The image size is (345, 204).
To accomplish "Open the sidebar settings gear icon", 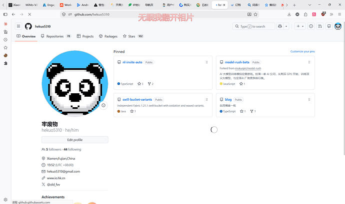I will point(5,200).
